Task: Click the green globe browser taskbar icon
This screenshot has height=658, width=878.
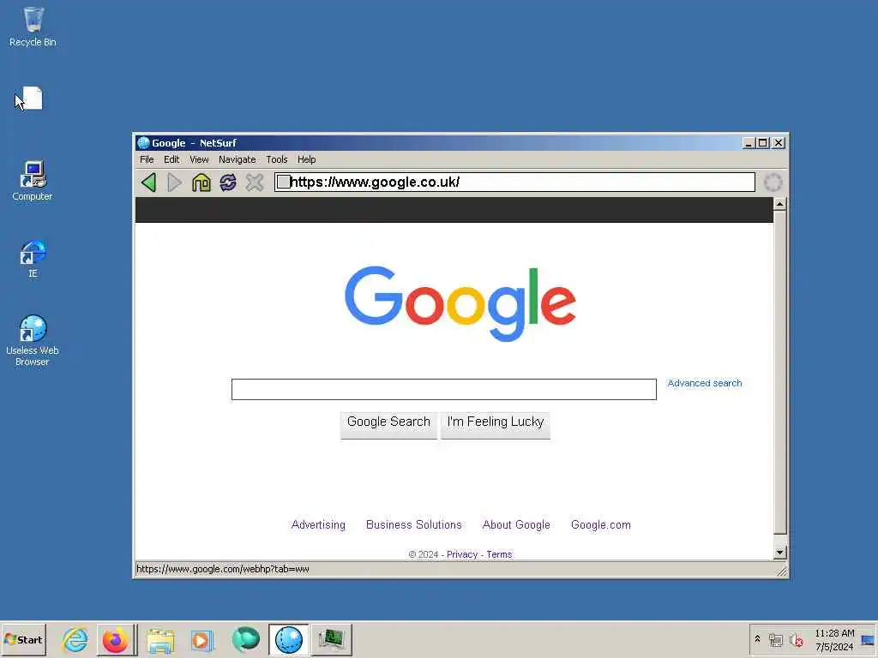Action: pyautogui.click(x=245, y=639)
